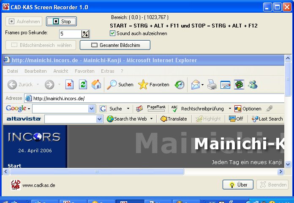Click the green ICQ flower icon
This screenshot has width=294, height=203.
point(239,85)
